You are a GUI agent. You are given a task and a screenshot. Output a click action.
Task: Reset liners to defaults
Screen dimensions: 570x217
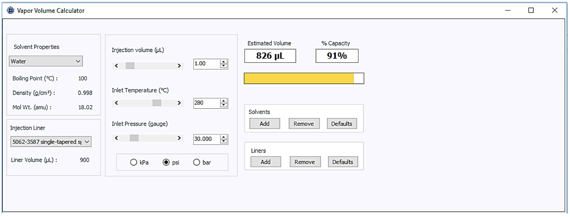pyautogui.click(x=342, y=162)
